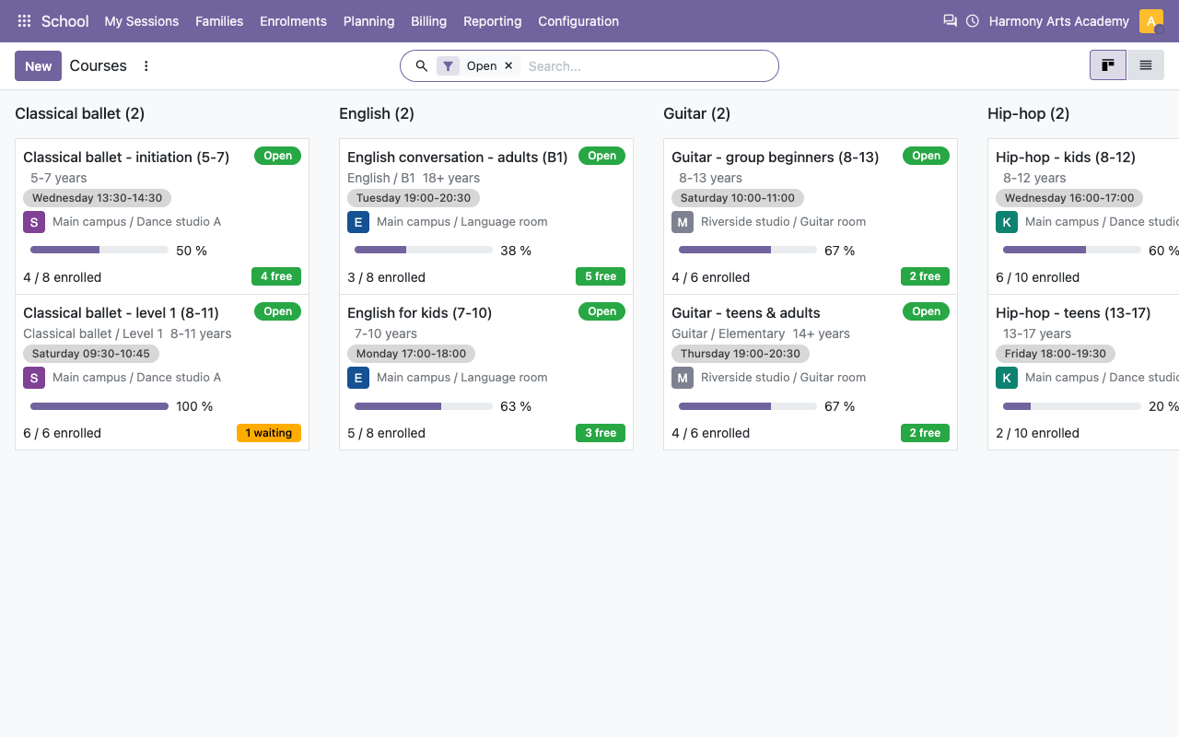Viewport: 1179px width, 737px height.
Task: Open the Enrolments menu
Action: pos(293,21)
